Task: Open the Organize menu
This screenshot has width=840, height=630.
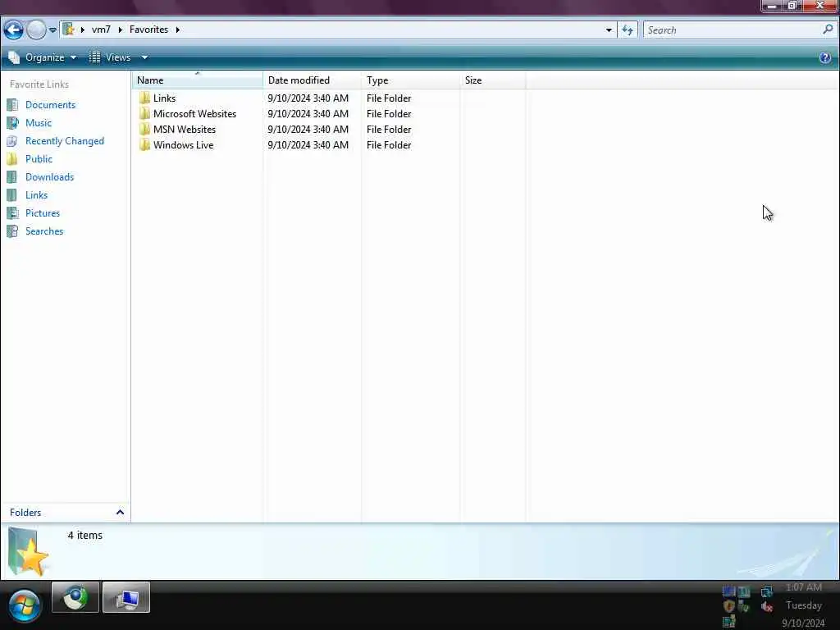Action: click(43, 57)
